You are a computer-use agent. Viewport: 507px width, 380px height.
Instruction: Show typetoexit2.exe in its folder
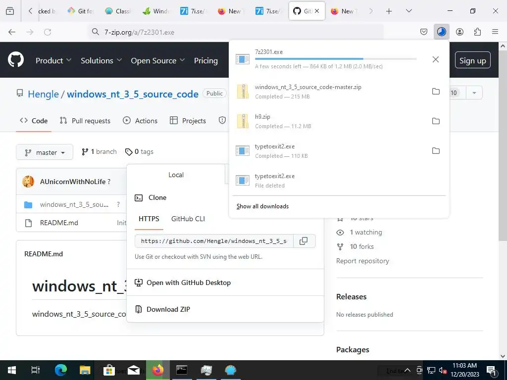point(436,151)
